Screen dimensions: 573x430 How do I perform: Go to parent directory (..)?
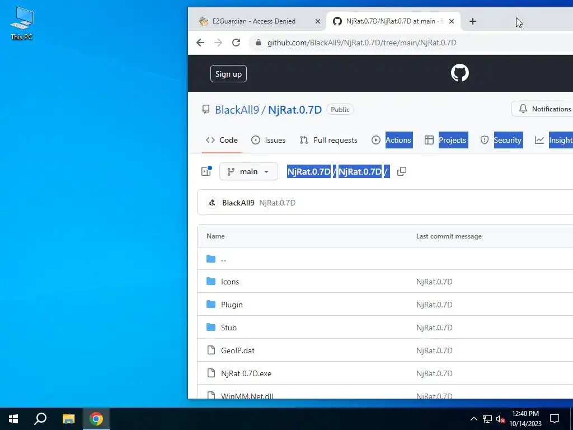(x=223, y=259)
